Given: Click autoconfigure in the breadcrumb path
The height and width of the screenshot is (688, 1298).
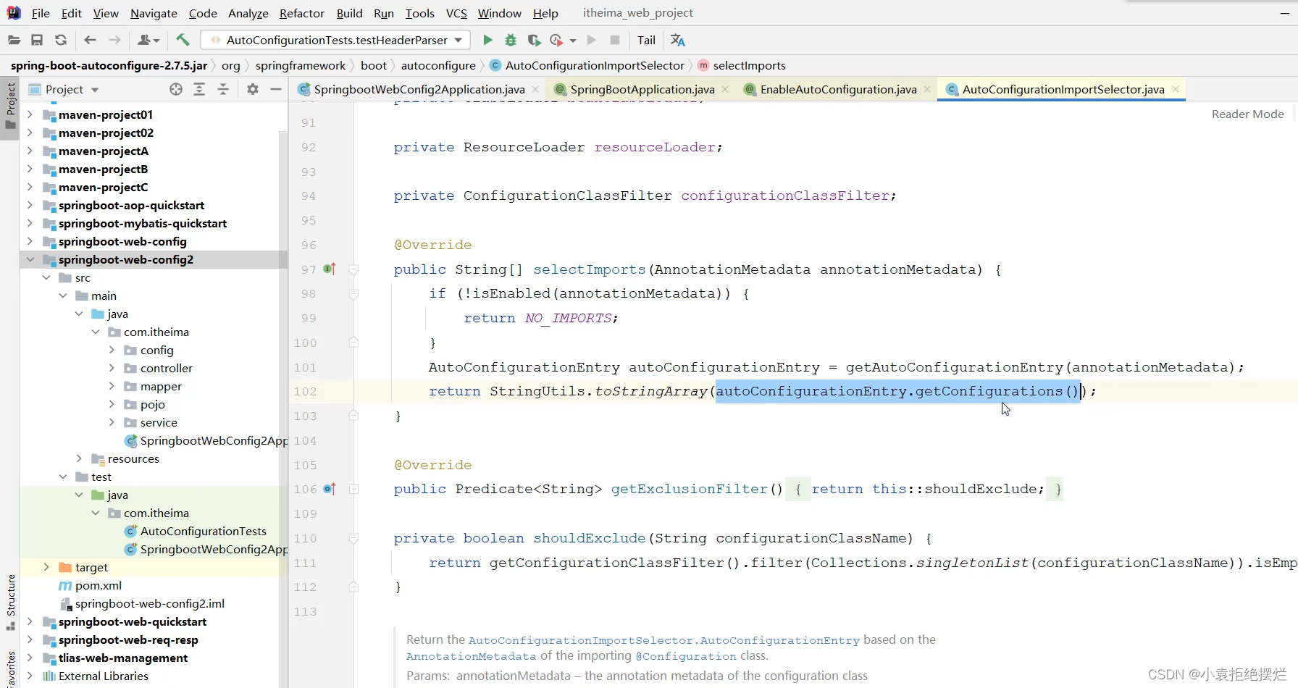Looking at the screenshot, I should click(x=438, y=65).
